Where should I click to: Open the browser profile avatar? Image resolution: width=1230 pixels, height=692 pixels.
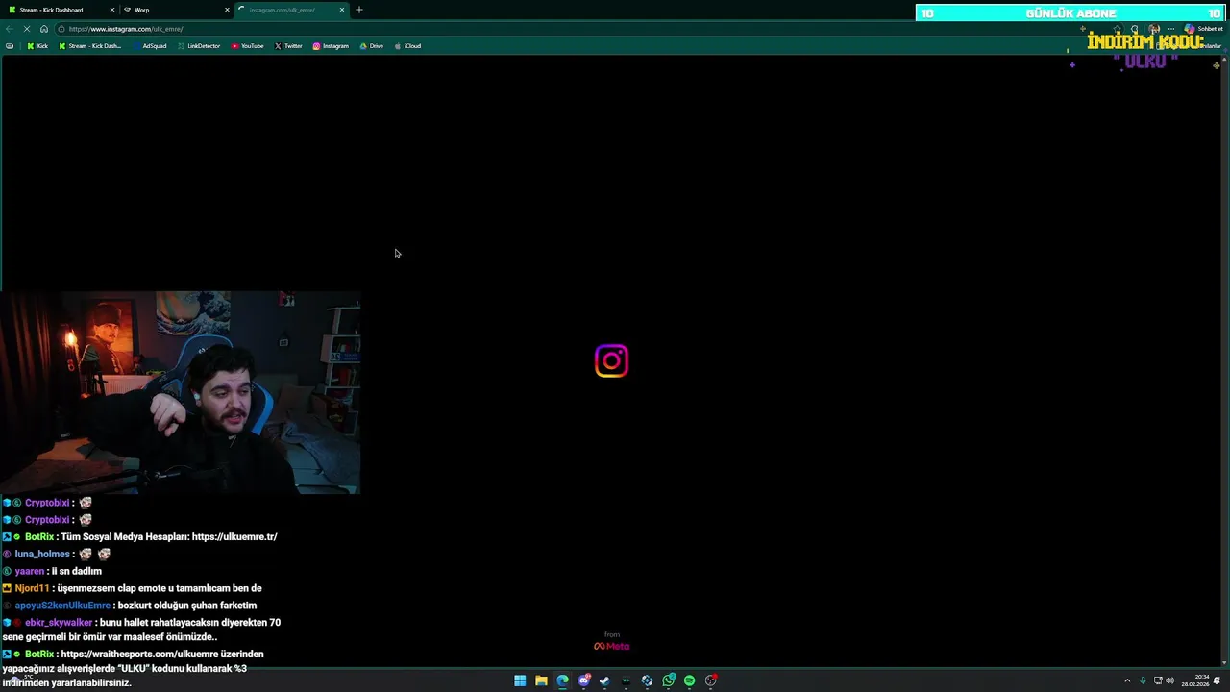point(1154,29)
